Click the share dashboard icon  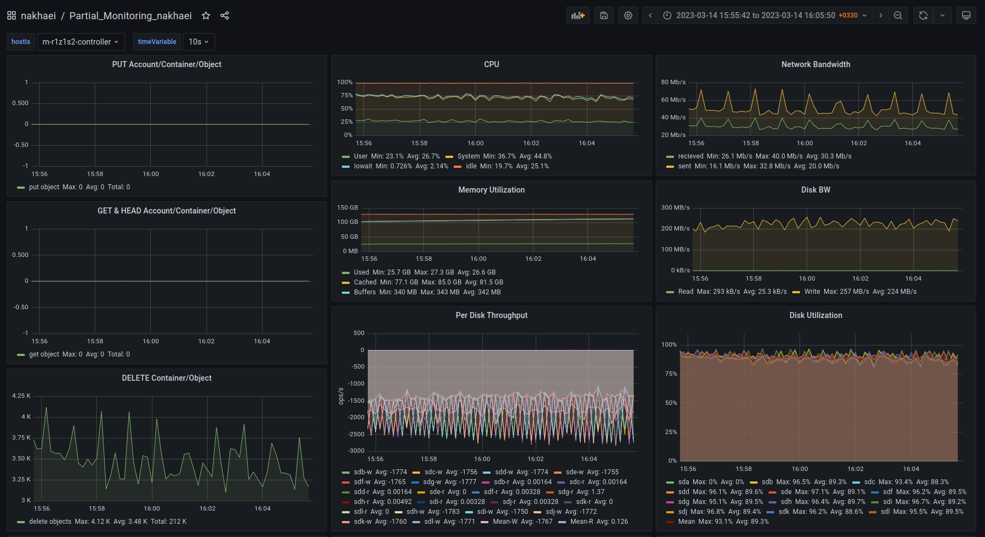tap(225, 15)
